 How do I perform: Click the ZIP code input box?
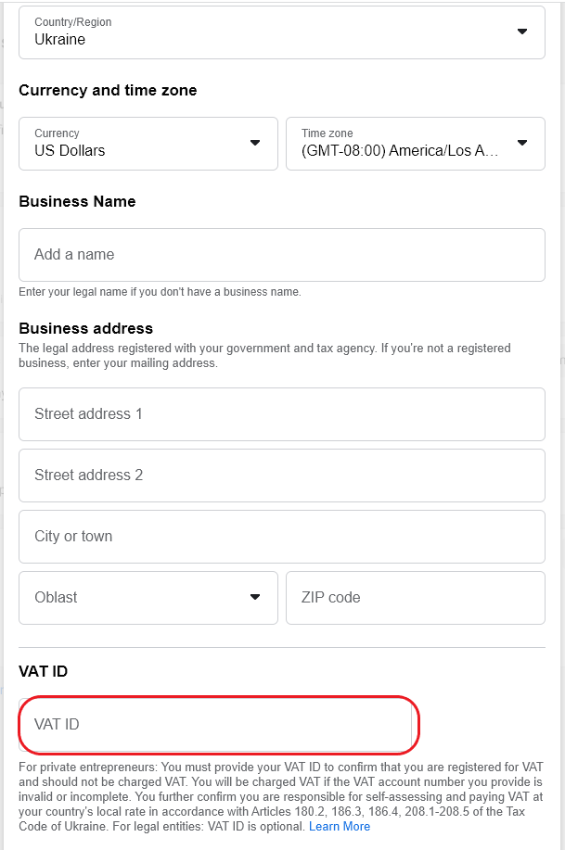click(x=415, y=598)
